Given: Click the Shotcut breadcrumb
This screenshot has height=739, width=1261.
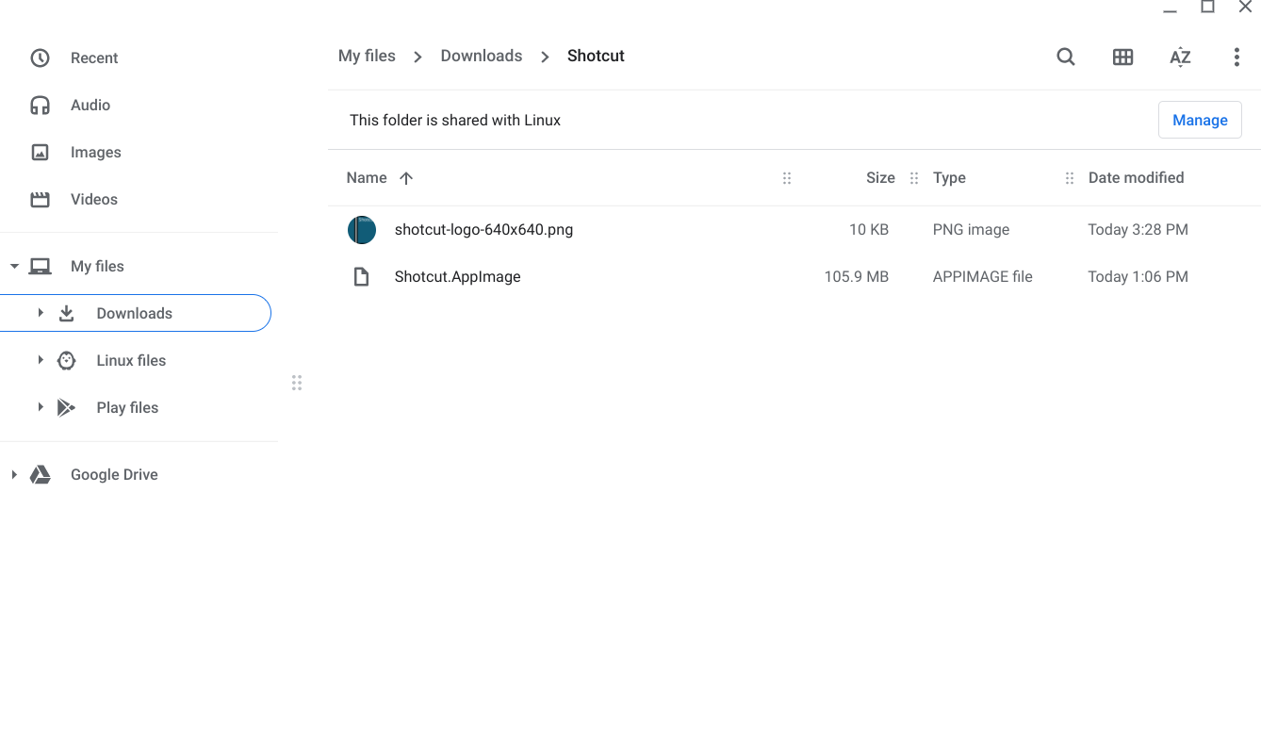Looking at the screenshot, I should tap(596, 56).
